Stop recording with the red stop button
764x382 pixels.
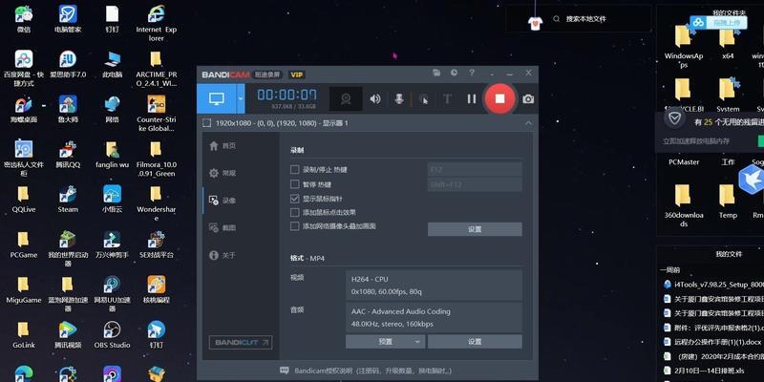tap(499, 98)
